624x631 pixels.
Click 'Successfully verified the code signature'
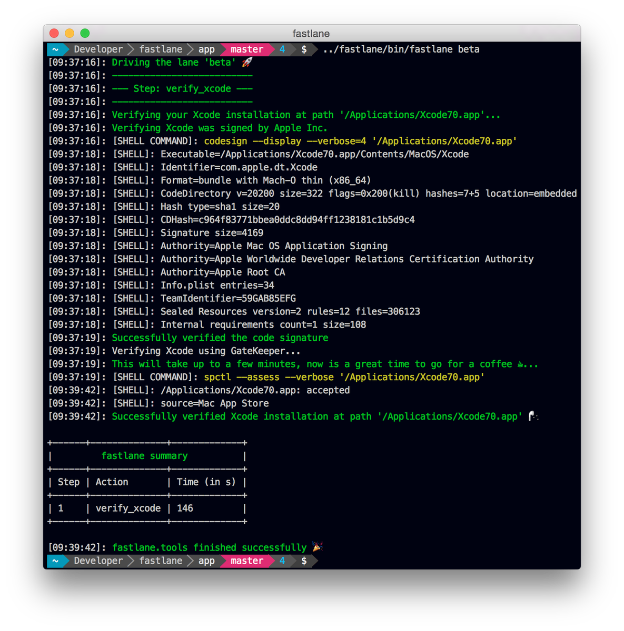pyautogui.click(x=220, y=338)
